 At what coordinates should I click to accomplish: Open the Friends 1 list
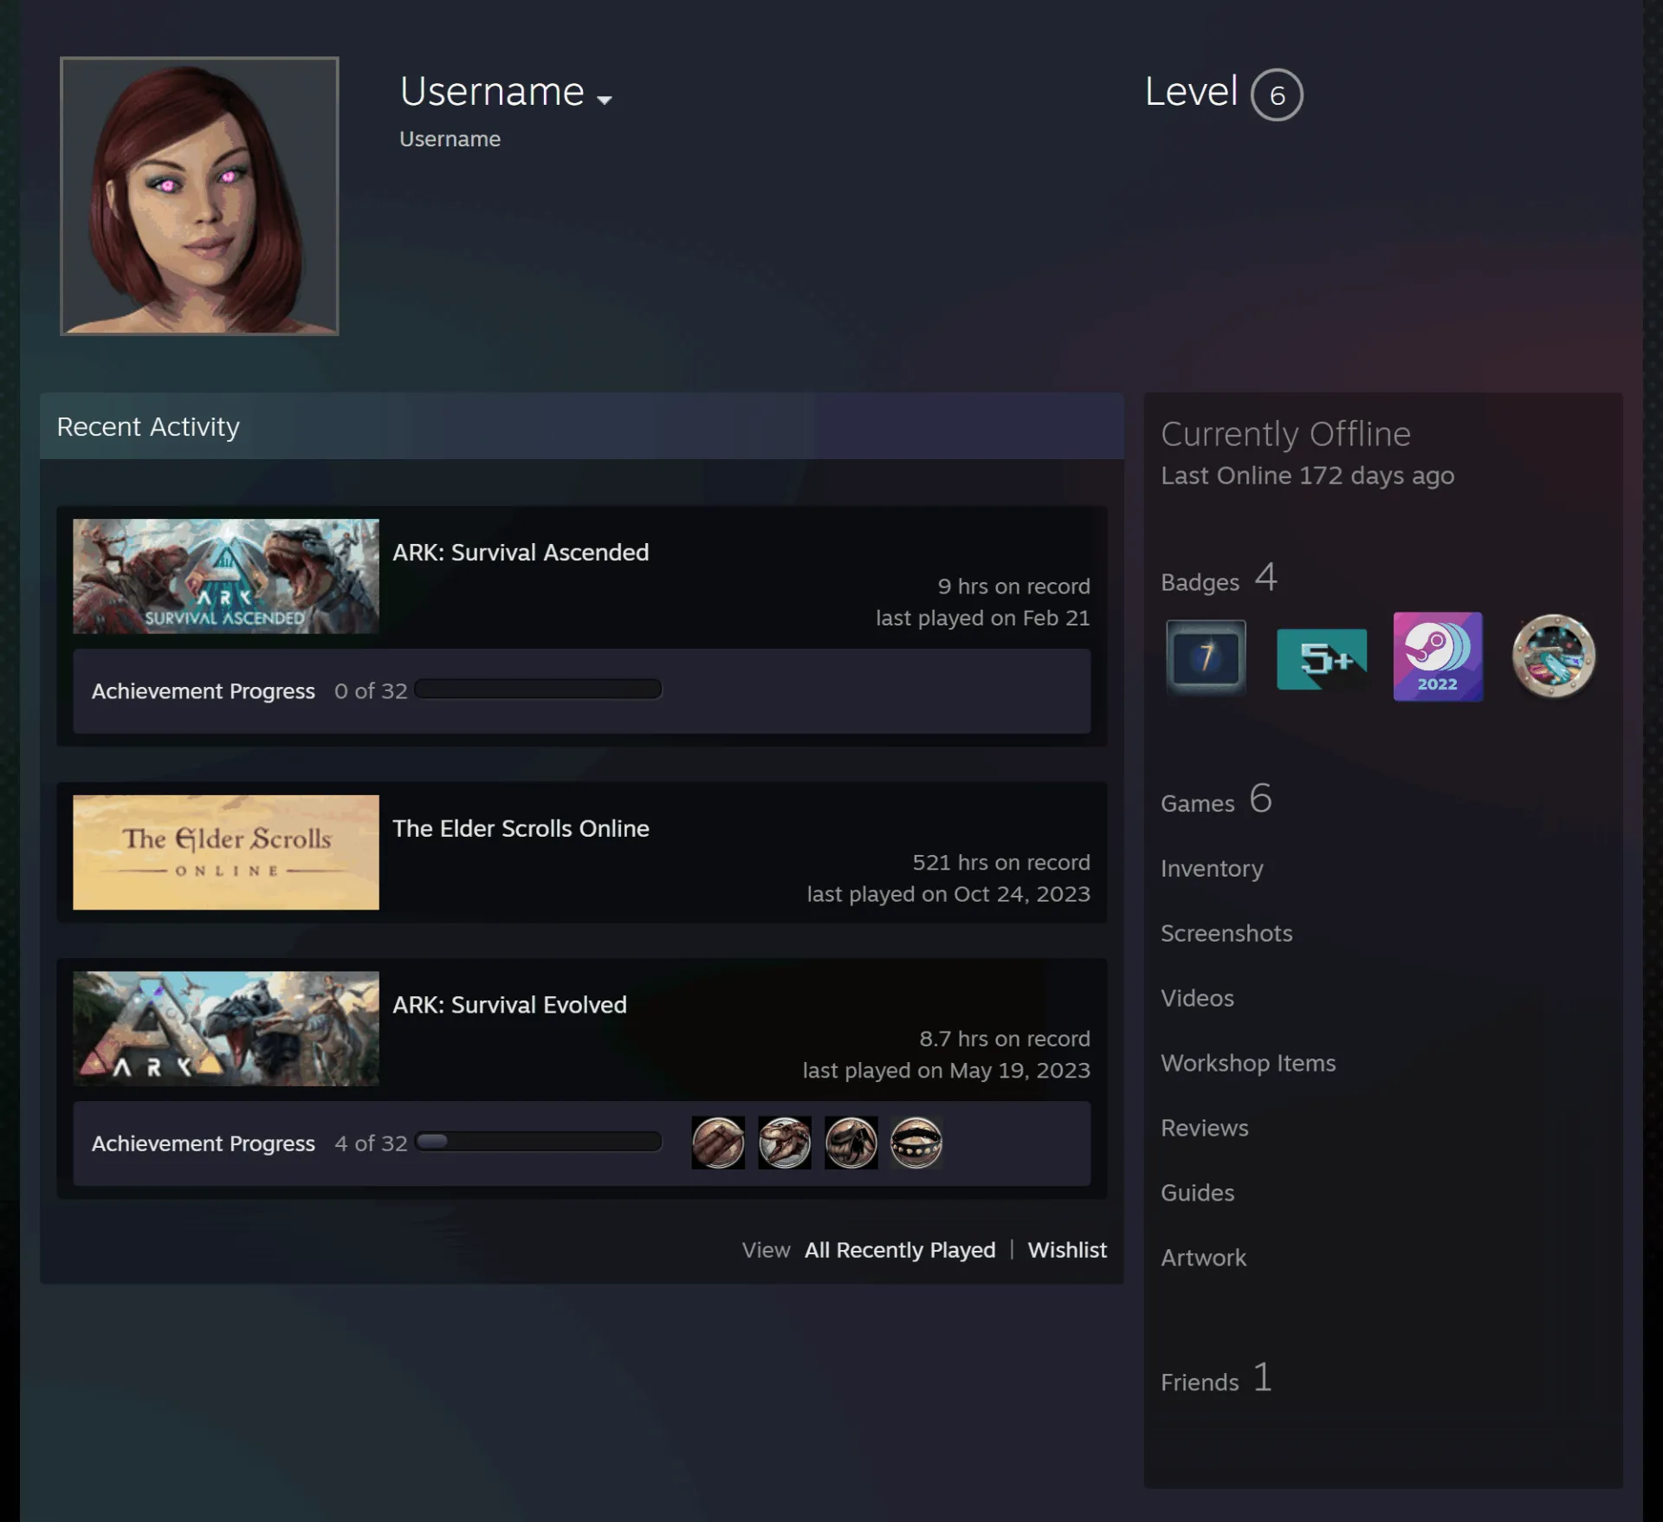coord(1216,1378)
